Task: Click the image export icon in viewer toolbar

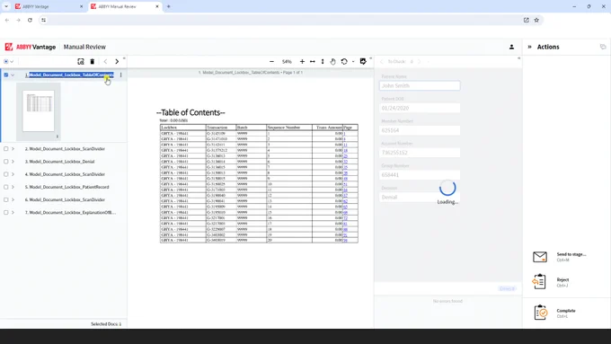Action: [x=363, y=62]
